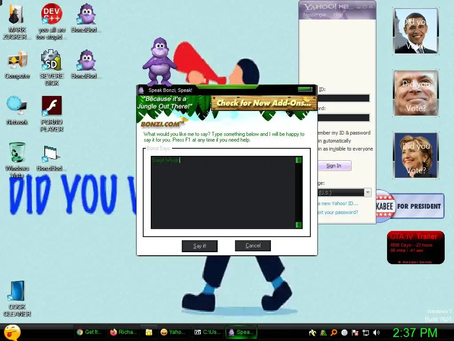Click the Yahoo ID input field
The image size is (454, 341).
tap(344, 98)
